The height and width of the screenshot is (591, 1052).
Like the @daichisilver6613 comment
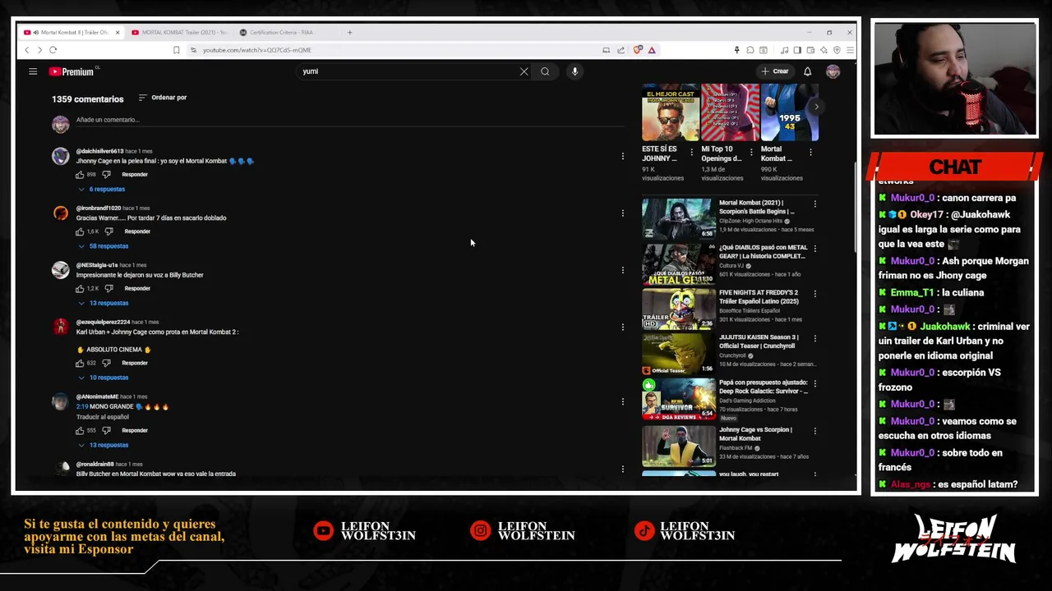coord(81,175)
